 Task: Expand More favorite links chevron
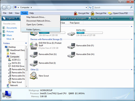13,39
